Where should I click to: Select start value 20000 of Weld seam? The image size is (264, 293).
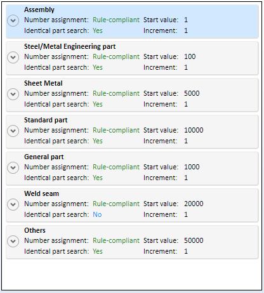coord(194,204)
